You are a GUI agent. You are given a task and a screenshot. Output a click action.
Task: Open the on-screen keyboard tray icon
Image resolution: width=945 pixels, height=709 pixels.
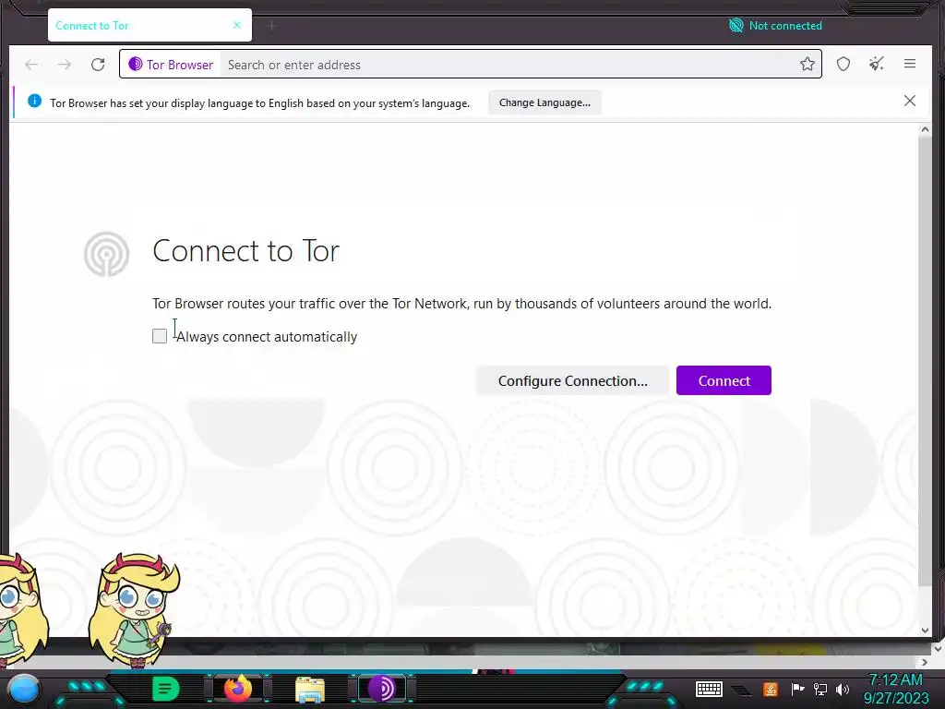[709, 689]
